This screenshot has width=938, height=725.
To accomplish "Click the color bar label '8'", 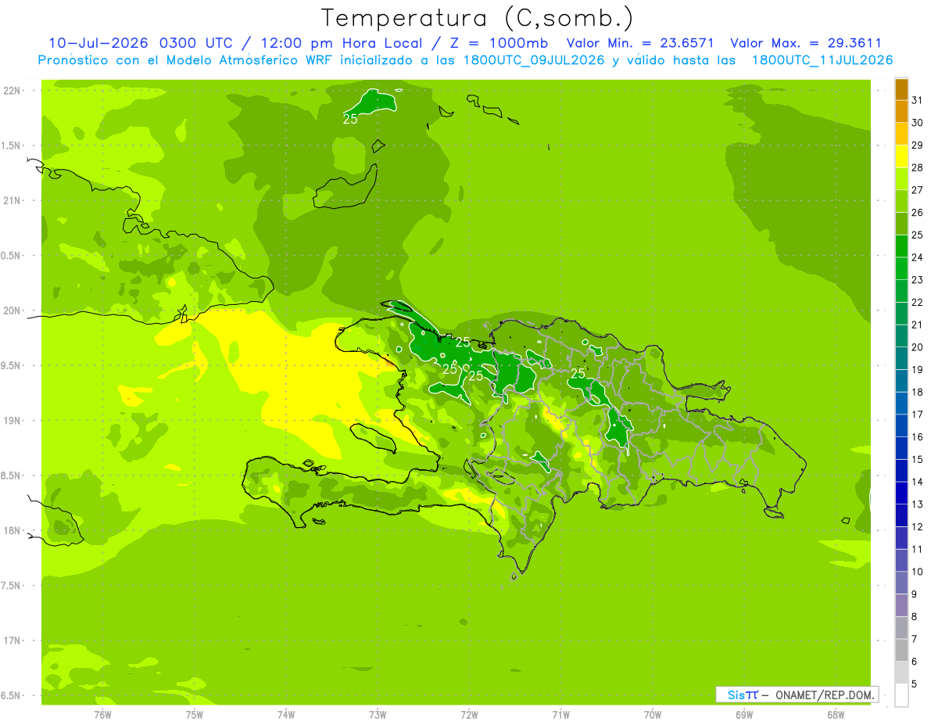I will [x=915, y=617].
